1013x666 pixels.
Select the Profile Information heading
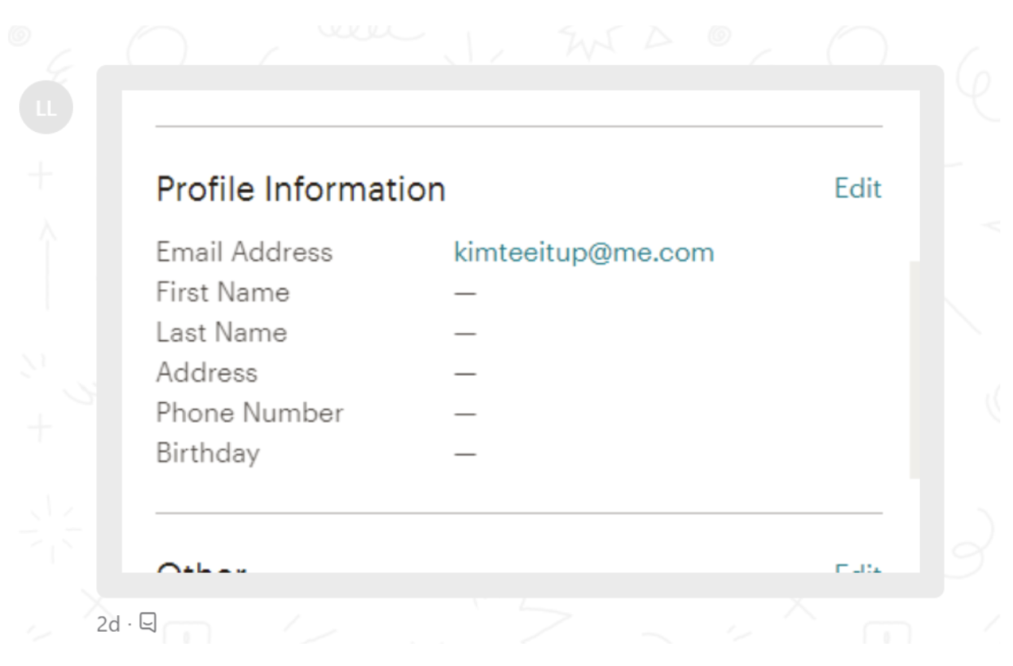[x=301, y=189]
